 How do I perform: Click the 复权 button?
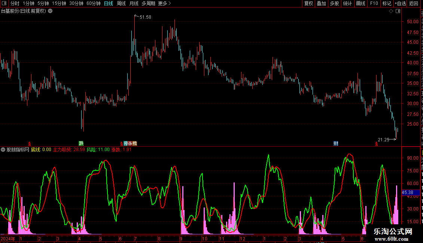[x=308, y=3]
